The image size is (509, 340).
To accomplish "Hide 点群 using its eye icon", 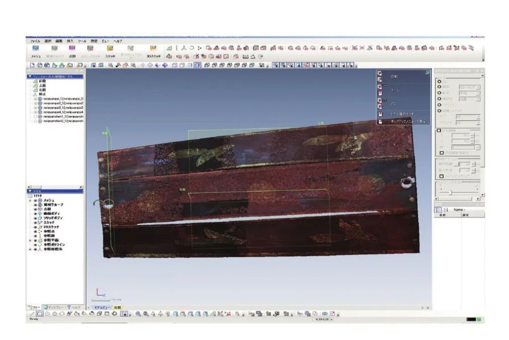I will [36, 210].
